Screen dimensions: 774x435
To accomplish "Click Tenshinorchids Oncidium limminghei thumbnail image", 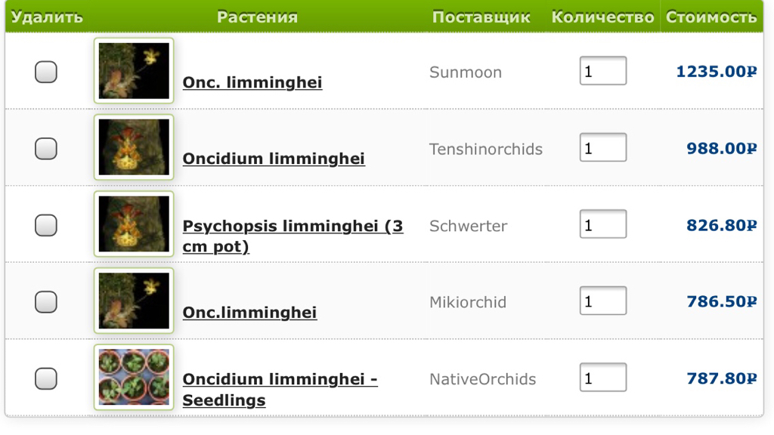I will point(134,147).
